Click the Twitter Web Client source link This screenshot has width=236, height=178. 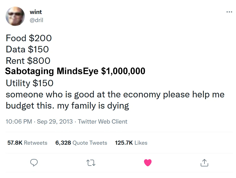click(103, 122)
